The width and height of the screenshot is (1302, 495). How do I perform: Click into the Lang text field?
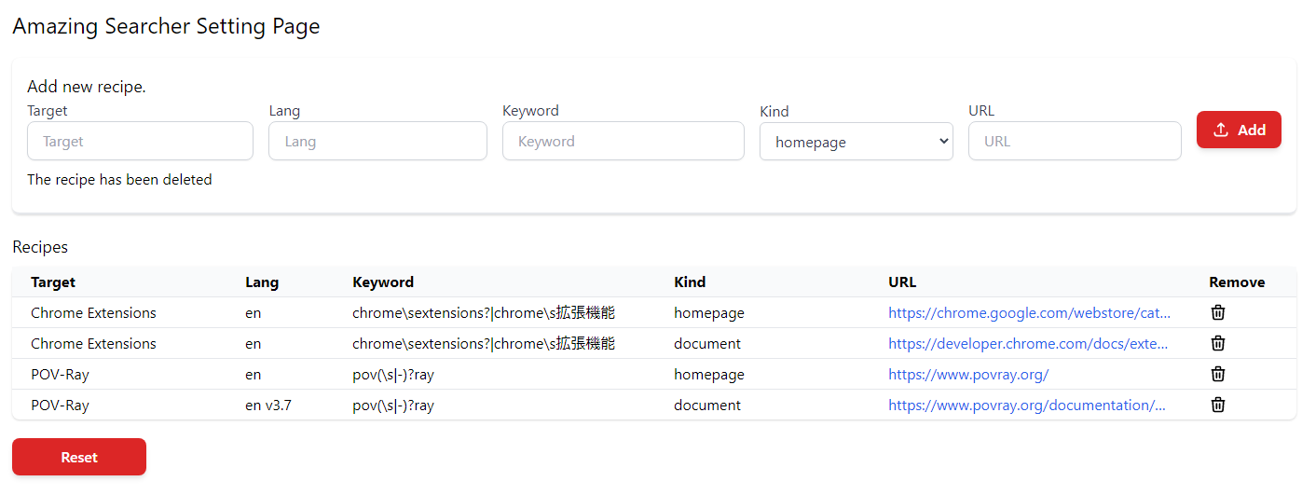pyautogui.click(x=377, y=142)
